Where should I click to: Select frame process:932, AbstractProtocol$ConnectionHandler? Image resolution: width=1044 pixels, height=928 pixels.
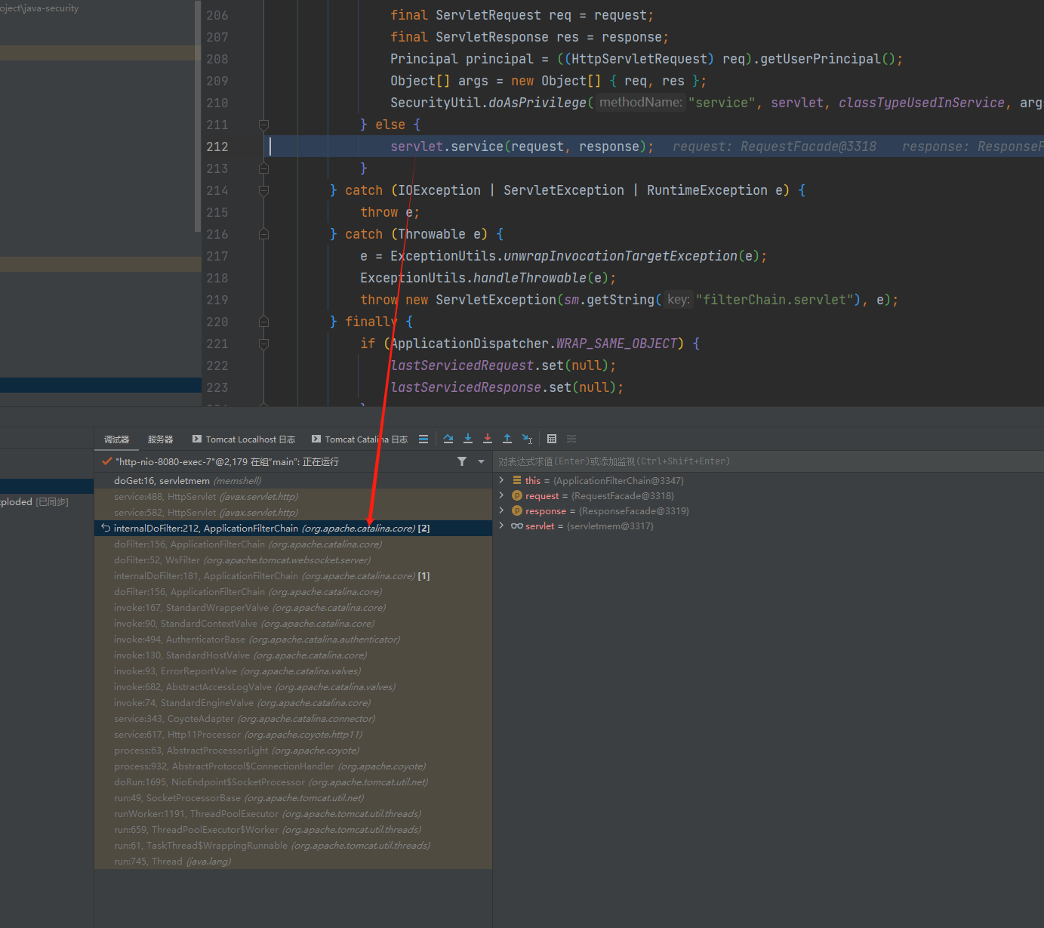[293, 766]
